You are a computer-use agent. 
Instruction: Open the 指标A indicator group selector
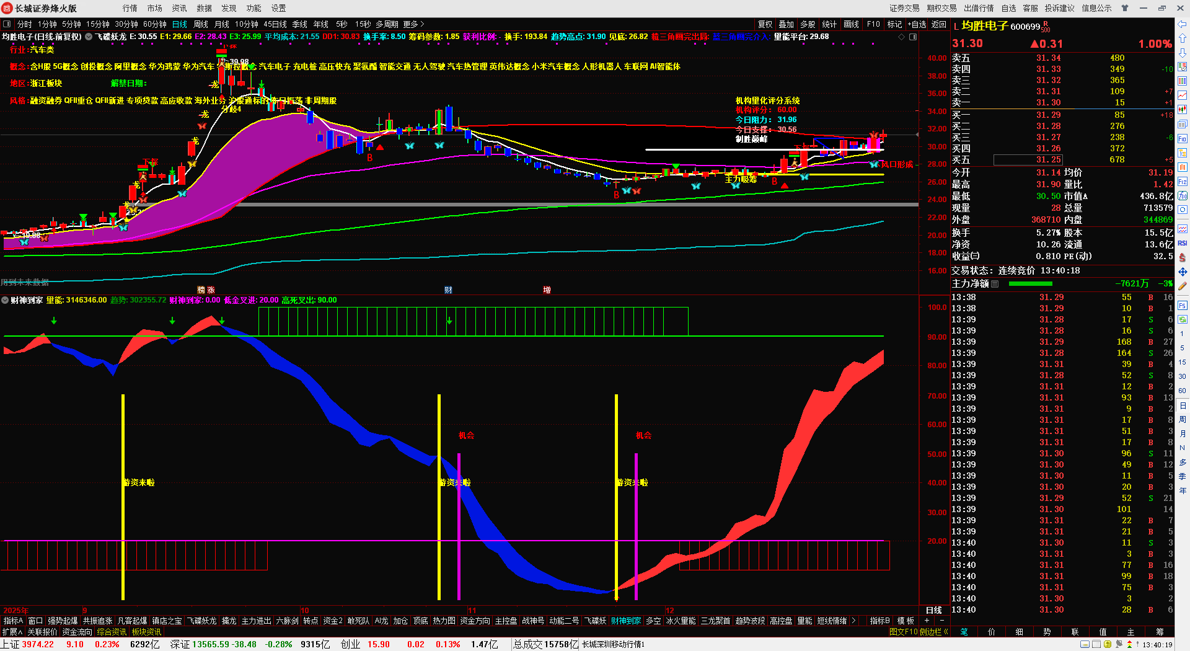click(13, 621)
